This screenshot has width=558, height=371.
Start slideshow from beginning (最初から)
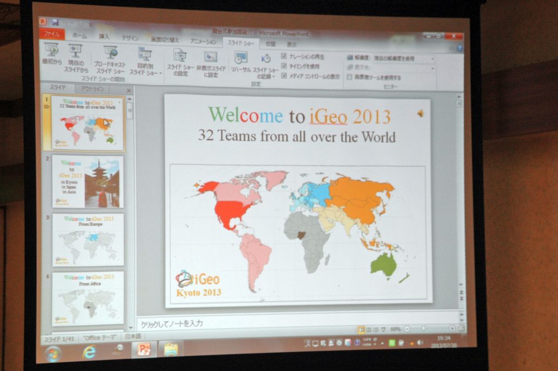52,53
